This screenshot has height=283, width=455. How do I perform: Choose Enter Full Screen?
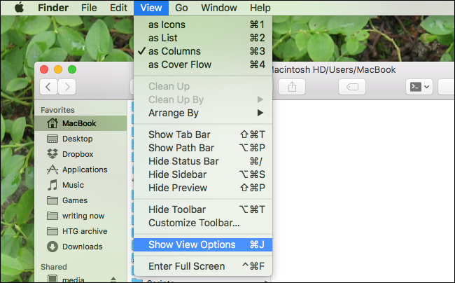coord(203,266)
